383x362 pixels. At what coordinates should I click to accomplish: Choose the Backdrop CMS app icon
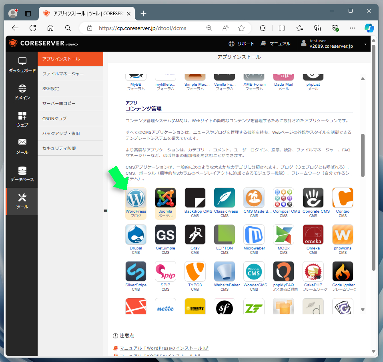[195, 198]
